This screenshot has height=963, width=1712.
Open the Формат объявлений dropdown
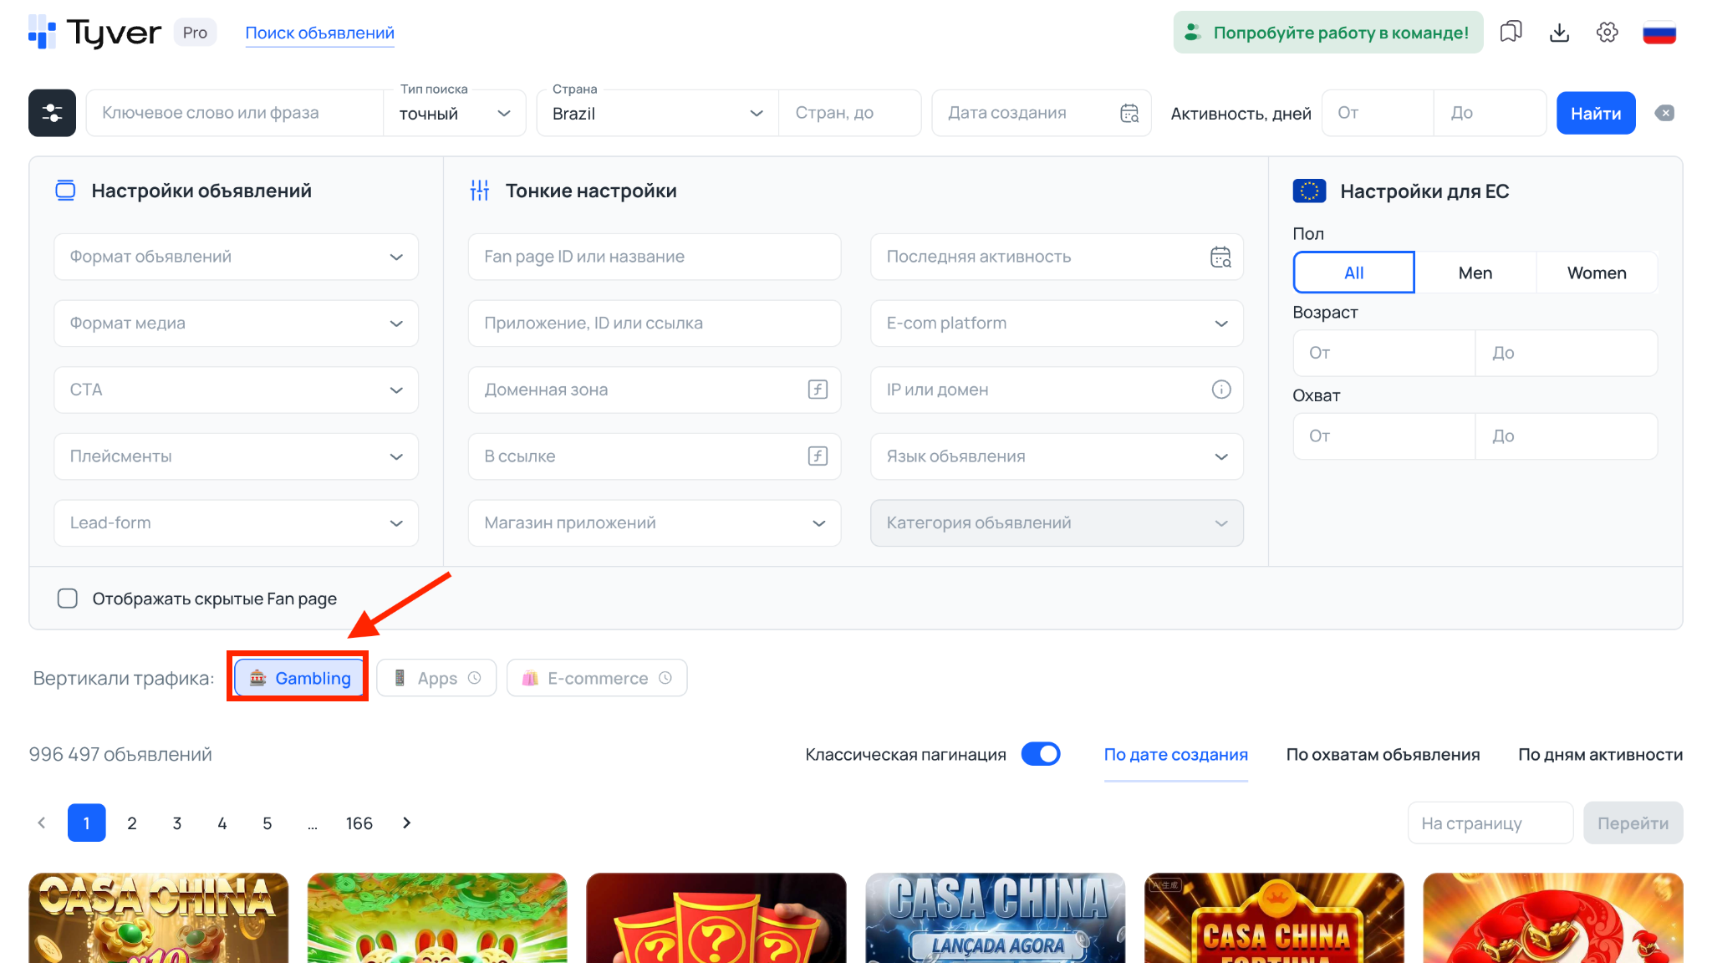(x=236, y=257)
